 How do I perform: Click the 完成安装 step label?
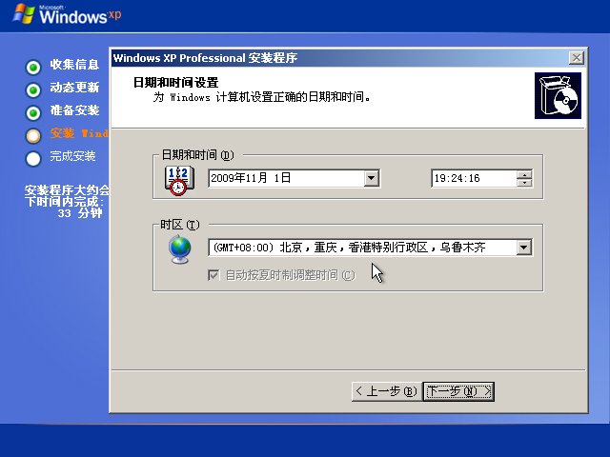[x=72, y=156]
